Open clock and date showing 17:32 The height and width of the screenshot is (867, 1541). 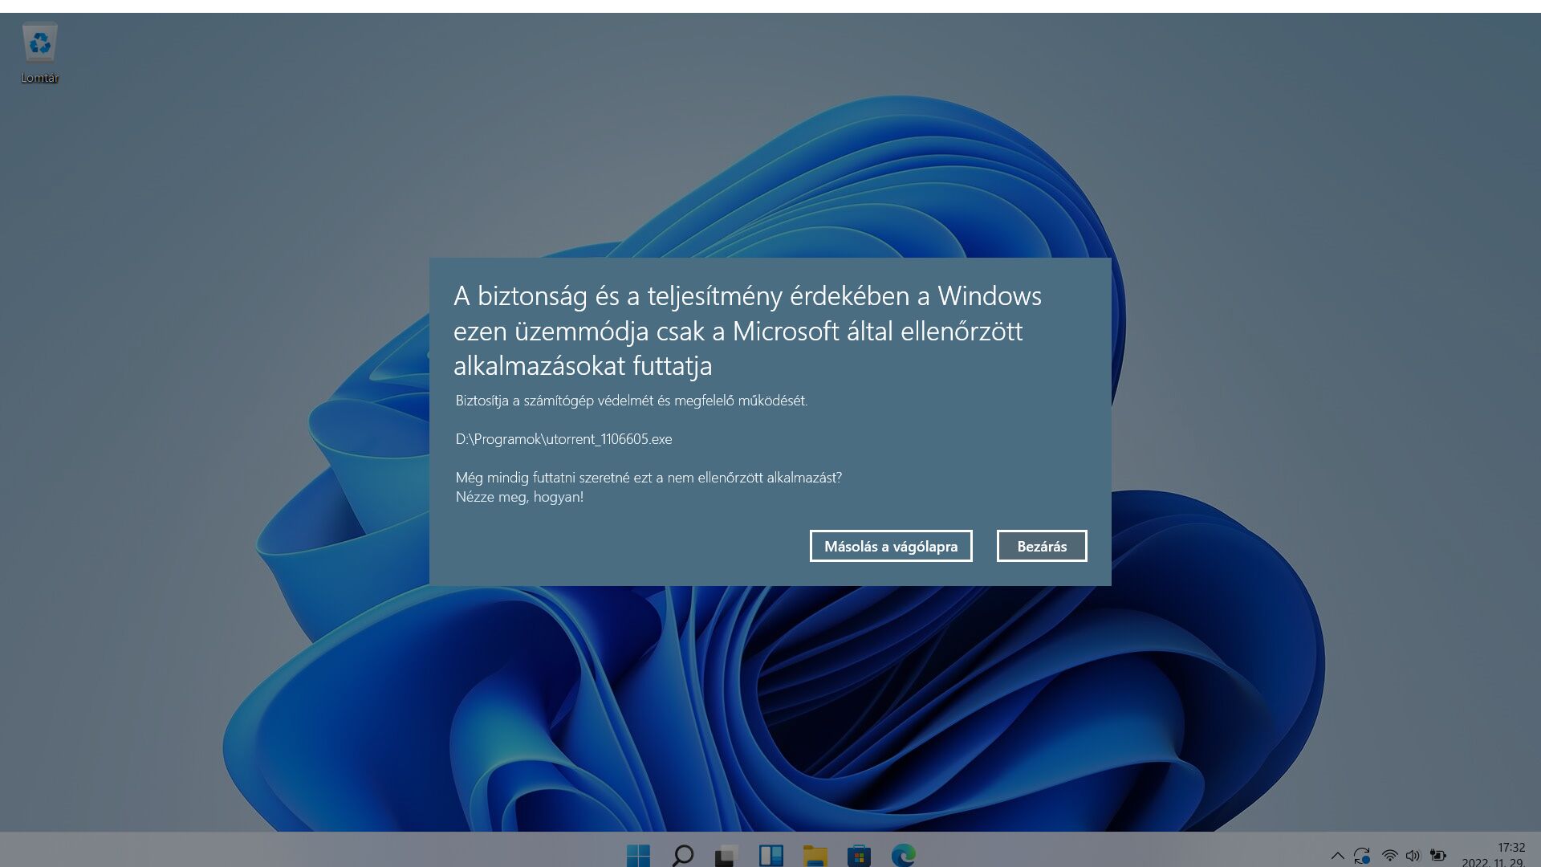[x=1494, y=855]
